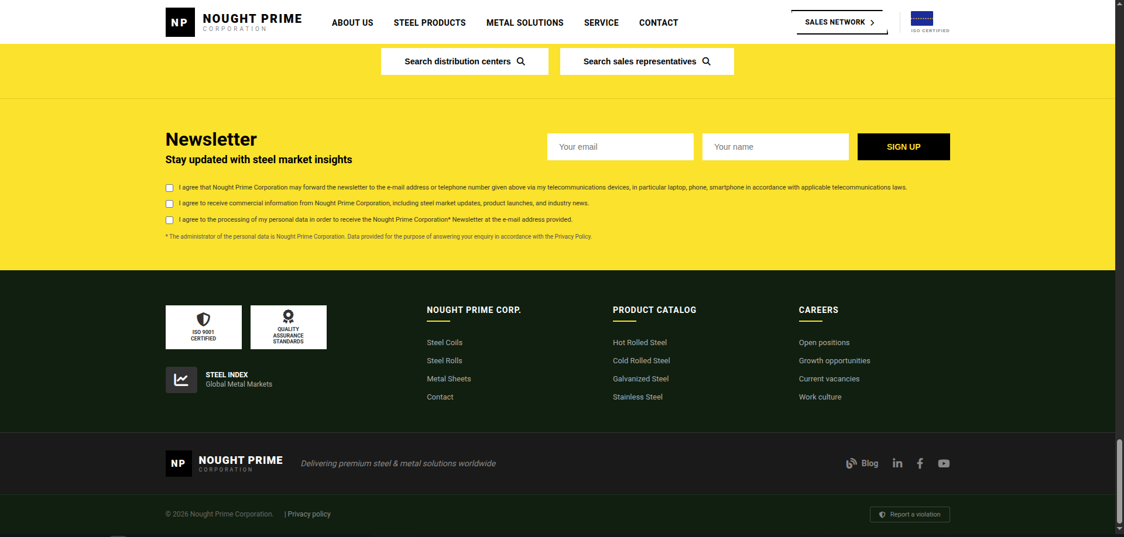Open the Blog feed link
1124x537 pixels.
pyautogui.click(x=862, y=463)
